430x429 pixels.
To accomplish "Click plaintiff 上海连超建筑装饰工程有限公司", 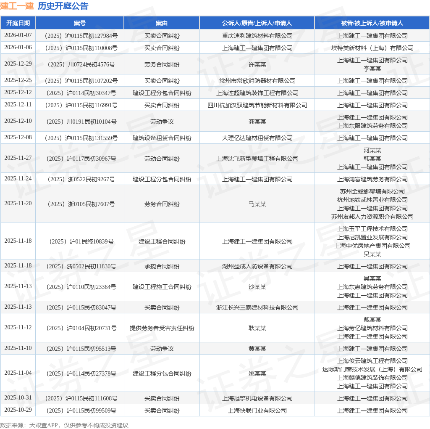I will 257,93.
